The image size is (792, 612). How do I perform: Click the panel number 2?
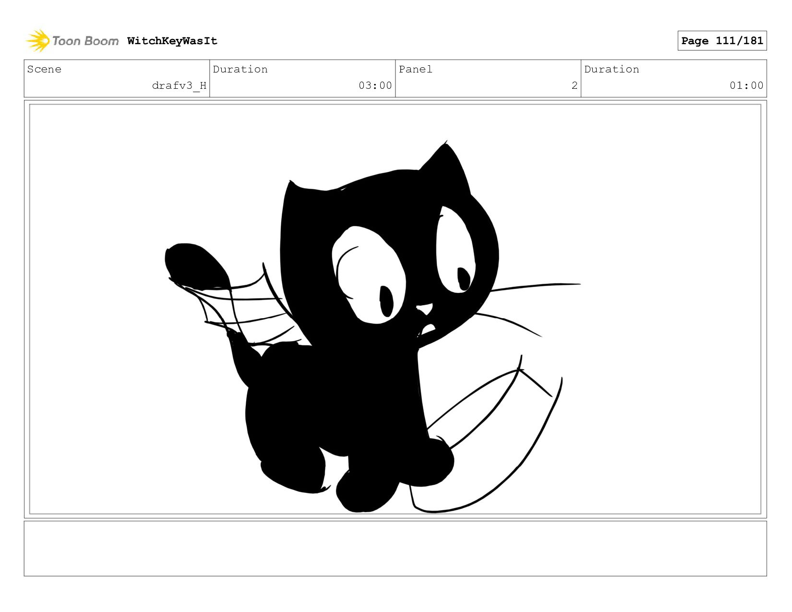pyautogui.click(x=575, y=85)
